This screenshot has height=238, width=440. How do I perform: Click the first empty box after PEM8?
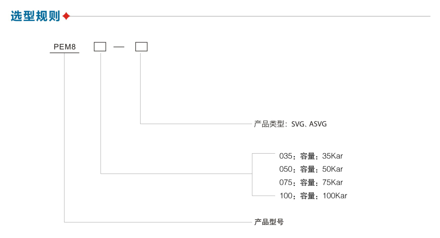[100, 47]
